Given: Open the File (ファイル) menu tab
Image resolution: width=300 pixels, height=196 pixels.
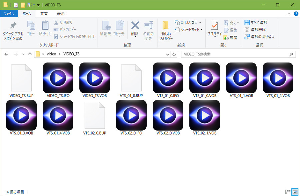Looking at the screenshot, I should [9, 14].
